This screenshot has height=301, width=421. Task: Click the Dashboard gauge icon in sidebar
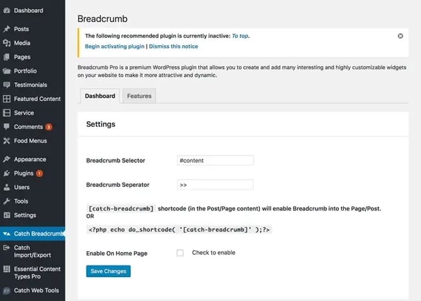6,10
